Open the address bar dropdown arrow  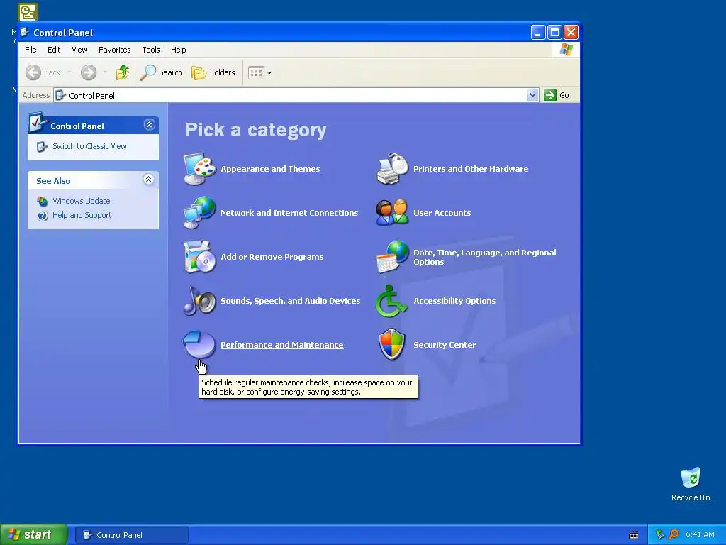[x=532, y=95]
